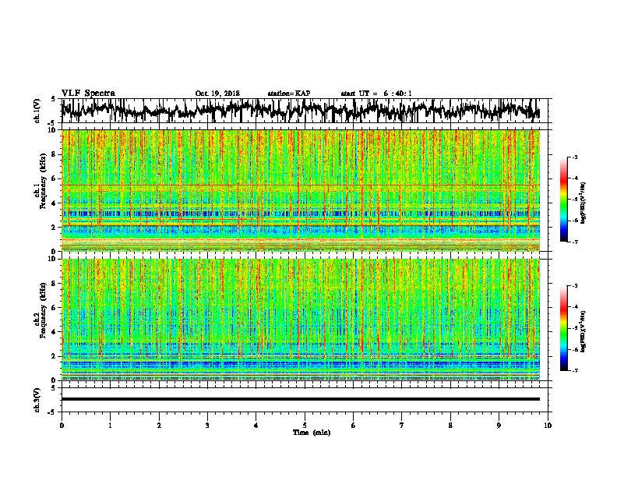Select the "start UT = 6 : 40: 1" text

tap(376, 94)
